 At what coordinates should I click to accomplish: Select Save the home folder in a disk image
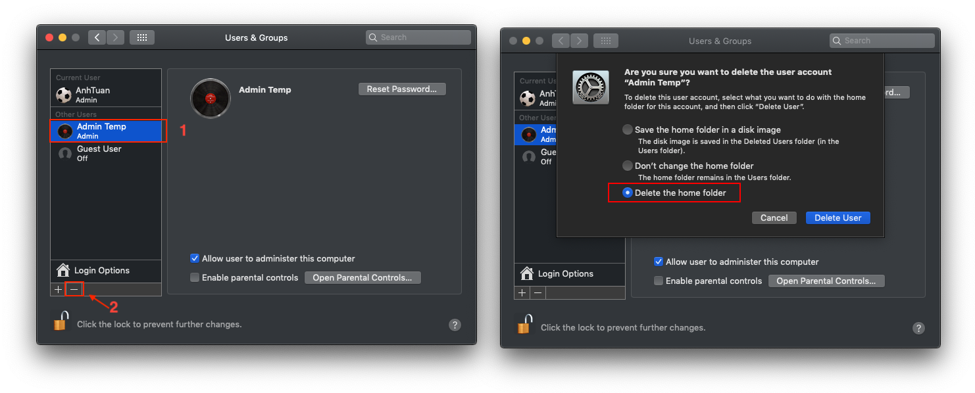click(x=627, y=129)
